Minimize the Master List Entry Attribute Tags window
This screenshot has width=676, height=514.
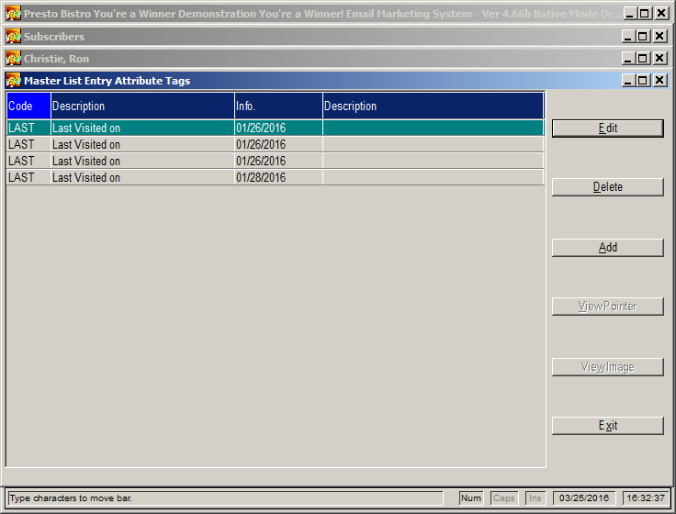pyautogui.click(x=628, y=80)
